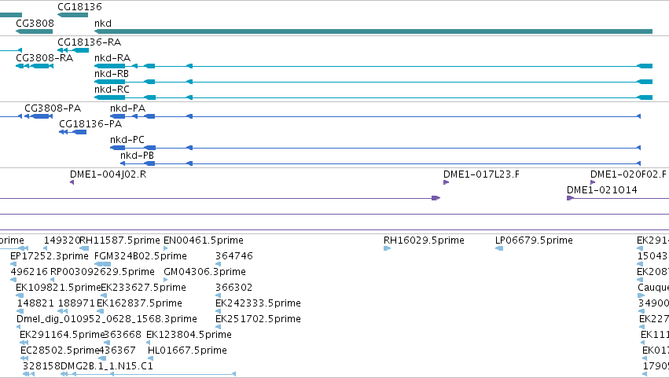
Task: Select the CG18136-PA label
Action: 90,124
